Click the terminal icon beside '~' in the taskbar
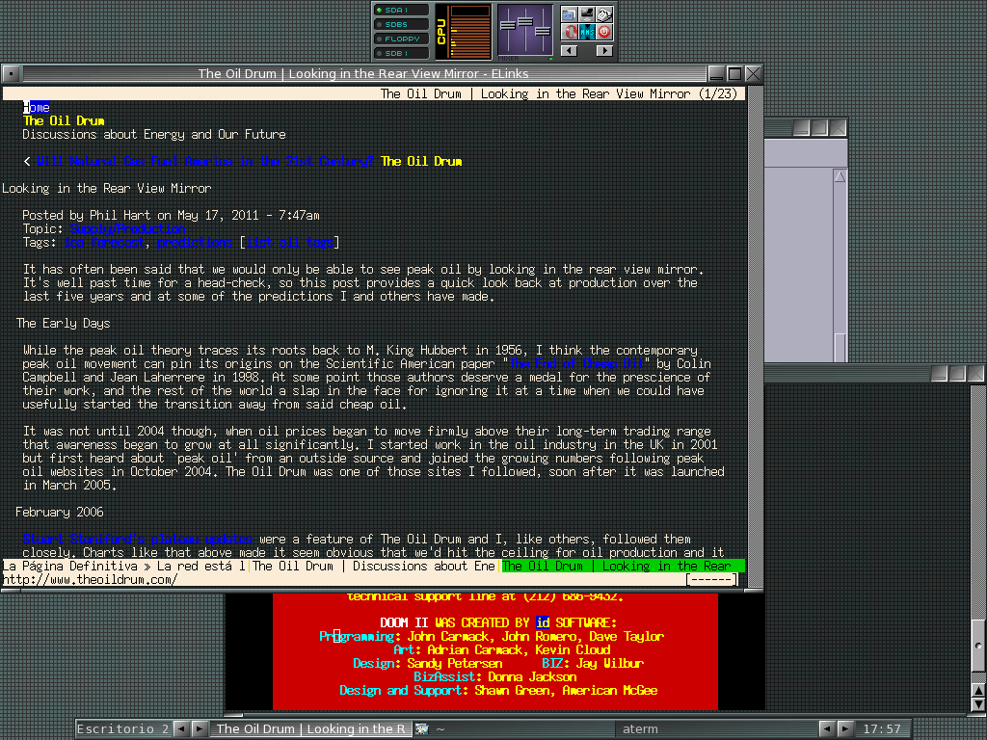This screenshot has height=740, width=987. click(x=422, y=728)
